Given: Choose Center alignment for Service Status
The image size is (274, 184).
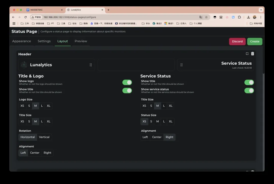Looking at the screenshot, I should [x=157, y=137].
